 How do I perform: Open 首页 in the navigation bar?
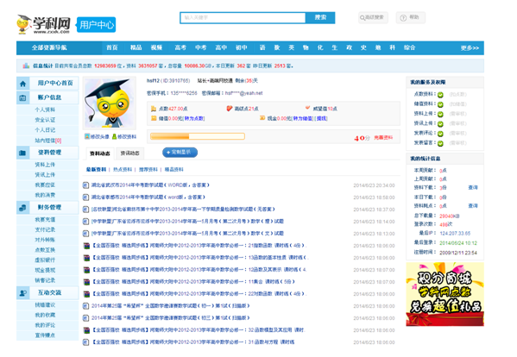tap(112, 47)
